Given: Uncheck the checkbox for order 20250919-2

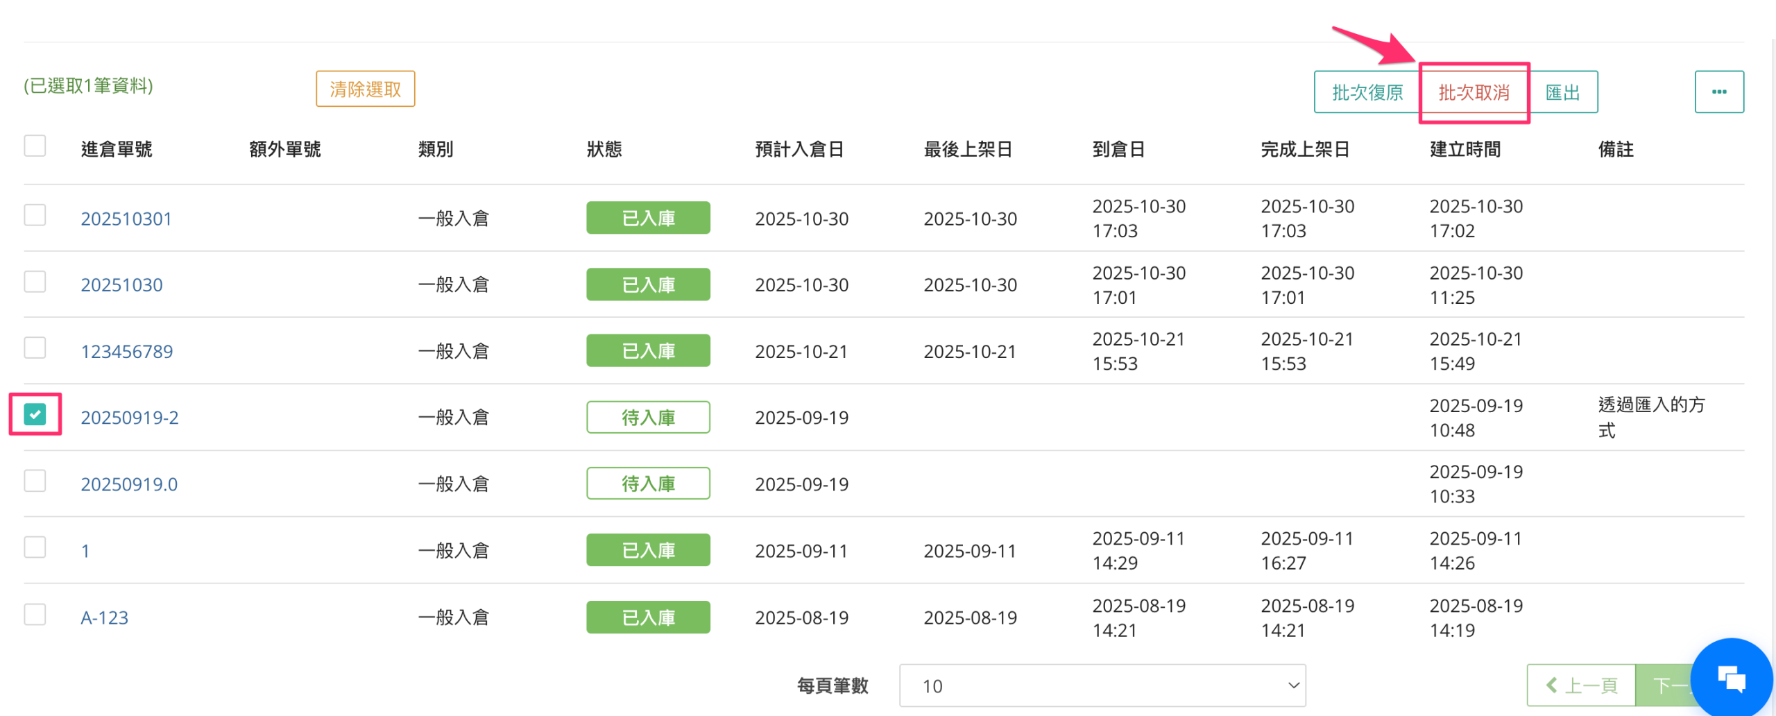Looking at the screenshot, I should [35, 414].
